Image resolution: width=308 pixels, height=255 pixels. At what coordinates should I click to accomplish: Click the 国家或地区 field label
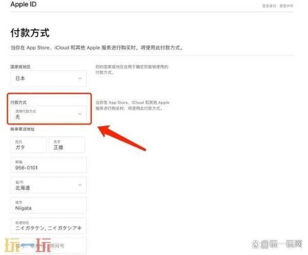[x=21, y=67]
